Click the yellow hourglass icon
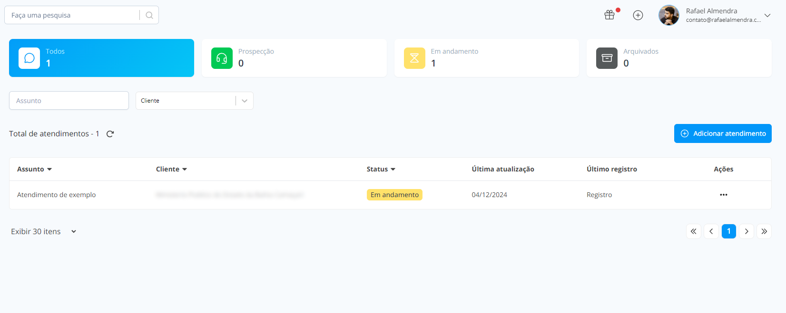Screen dimensions: 786x313 tap(414, 58)
